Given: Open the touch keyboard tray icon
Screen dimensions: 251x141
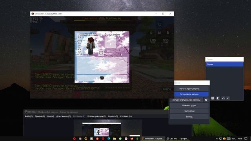Looking at the screenshot, I should tap(229, 139).
